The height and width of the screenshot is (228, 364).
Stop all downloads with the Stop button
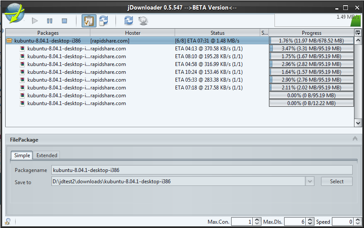[64, 20]
